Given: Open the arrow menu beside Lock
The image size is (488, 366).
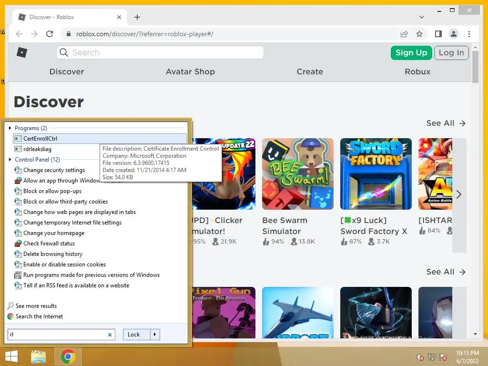Looking at the screenshot, I should click(x=155, y=335).
